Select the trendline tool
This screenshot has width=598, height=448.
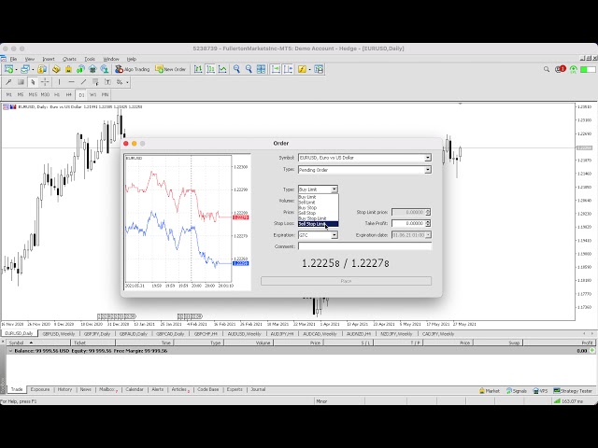tap(83, 82)
